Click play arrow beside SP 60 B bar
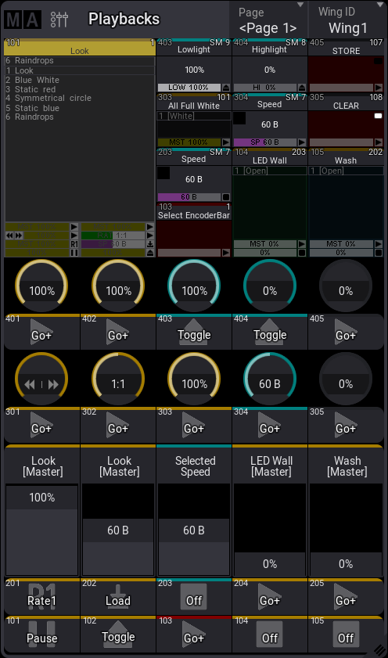 tap(302, 142)
